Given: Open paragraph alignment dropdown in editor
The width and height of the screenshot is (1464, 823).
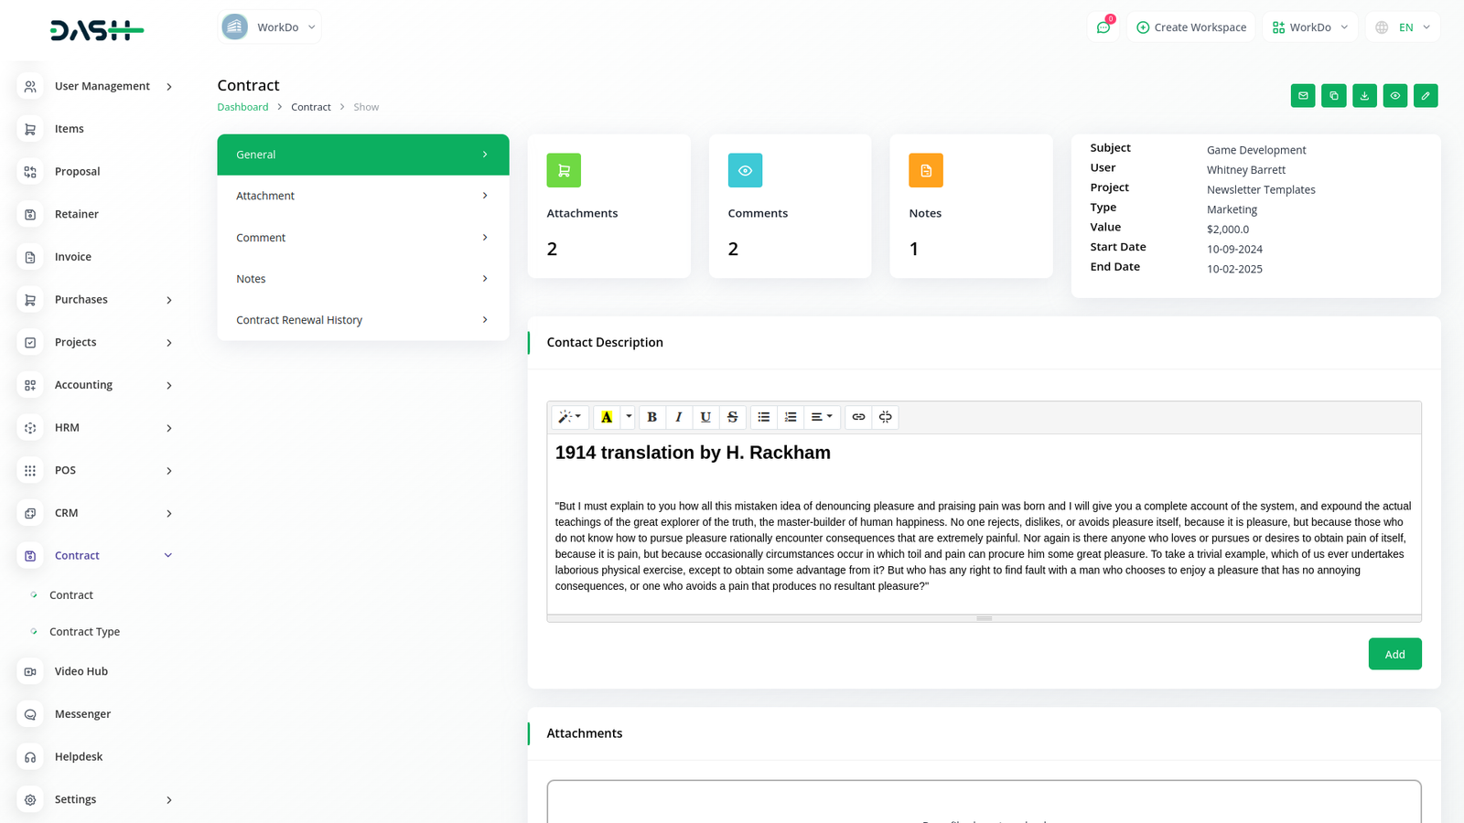Looking at the screenshot, I should (822, 417).
